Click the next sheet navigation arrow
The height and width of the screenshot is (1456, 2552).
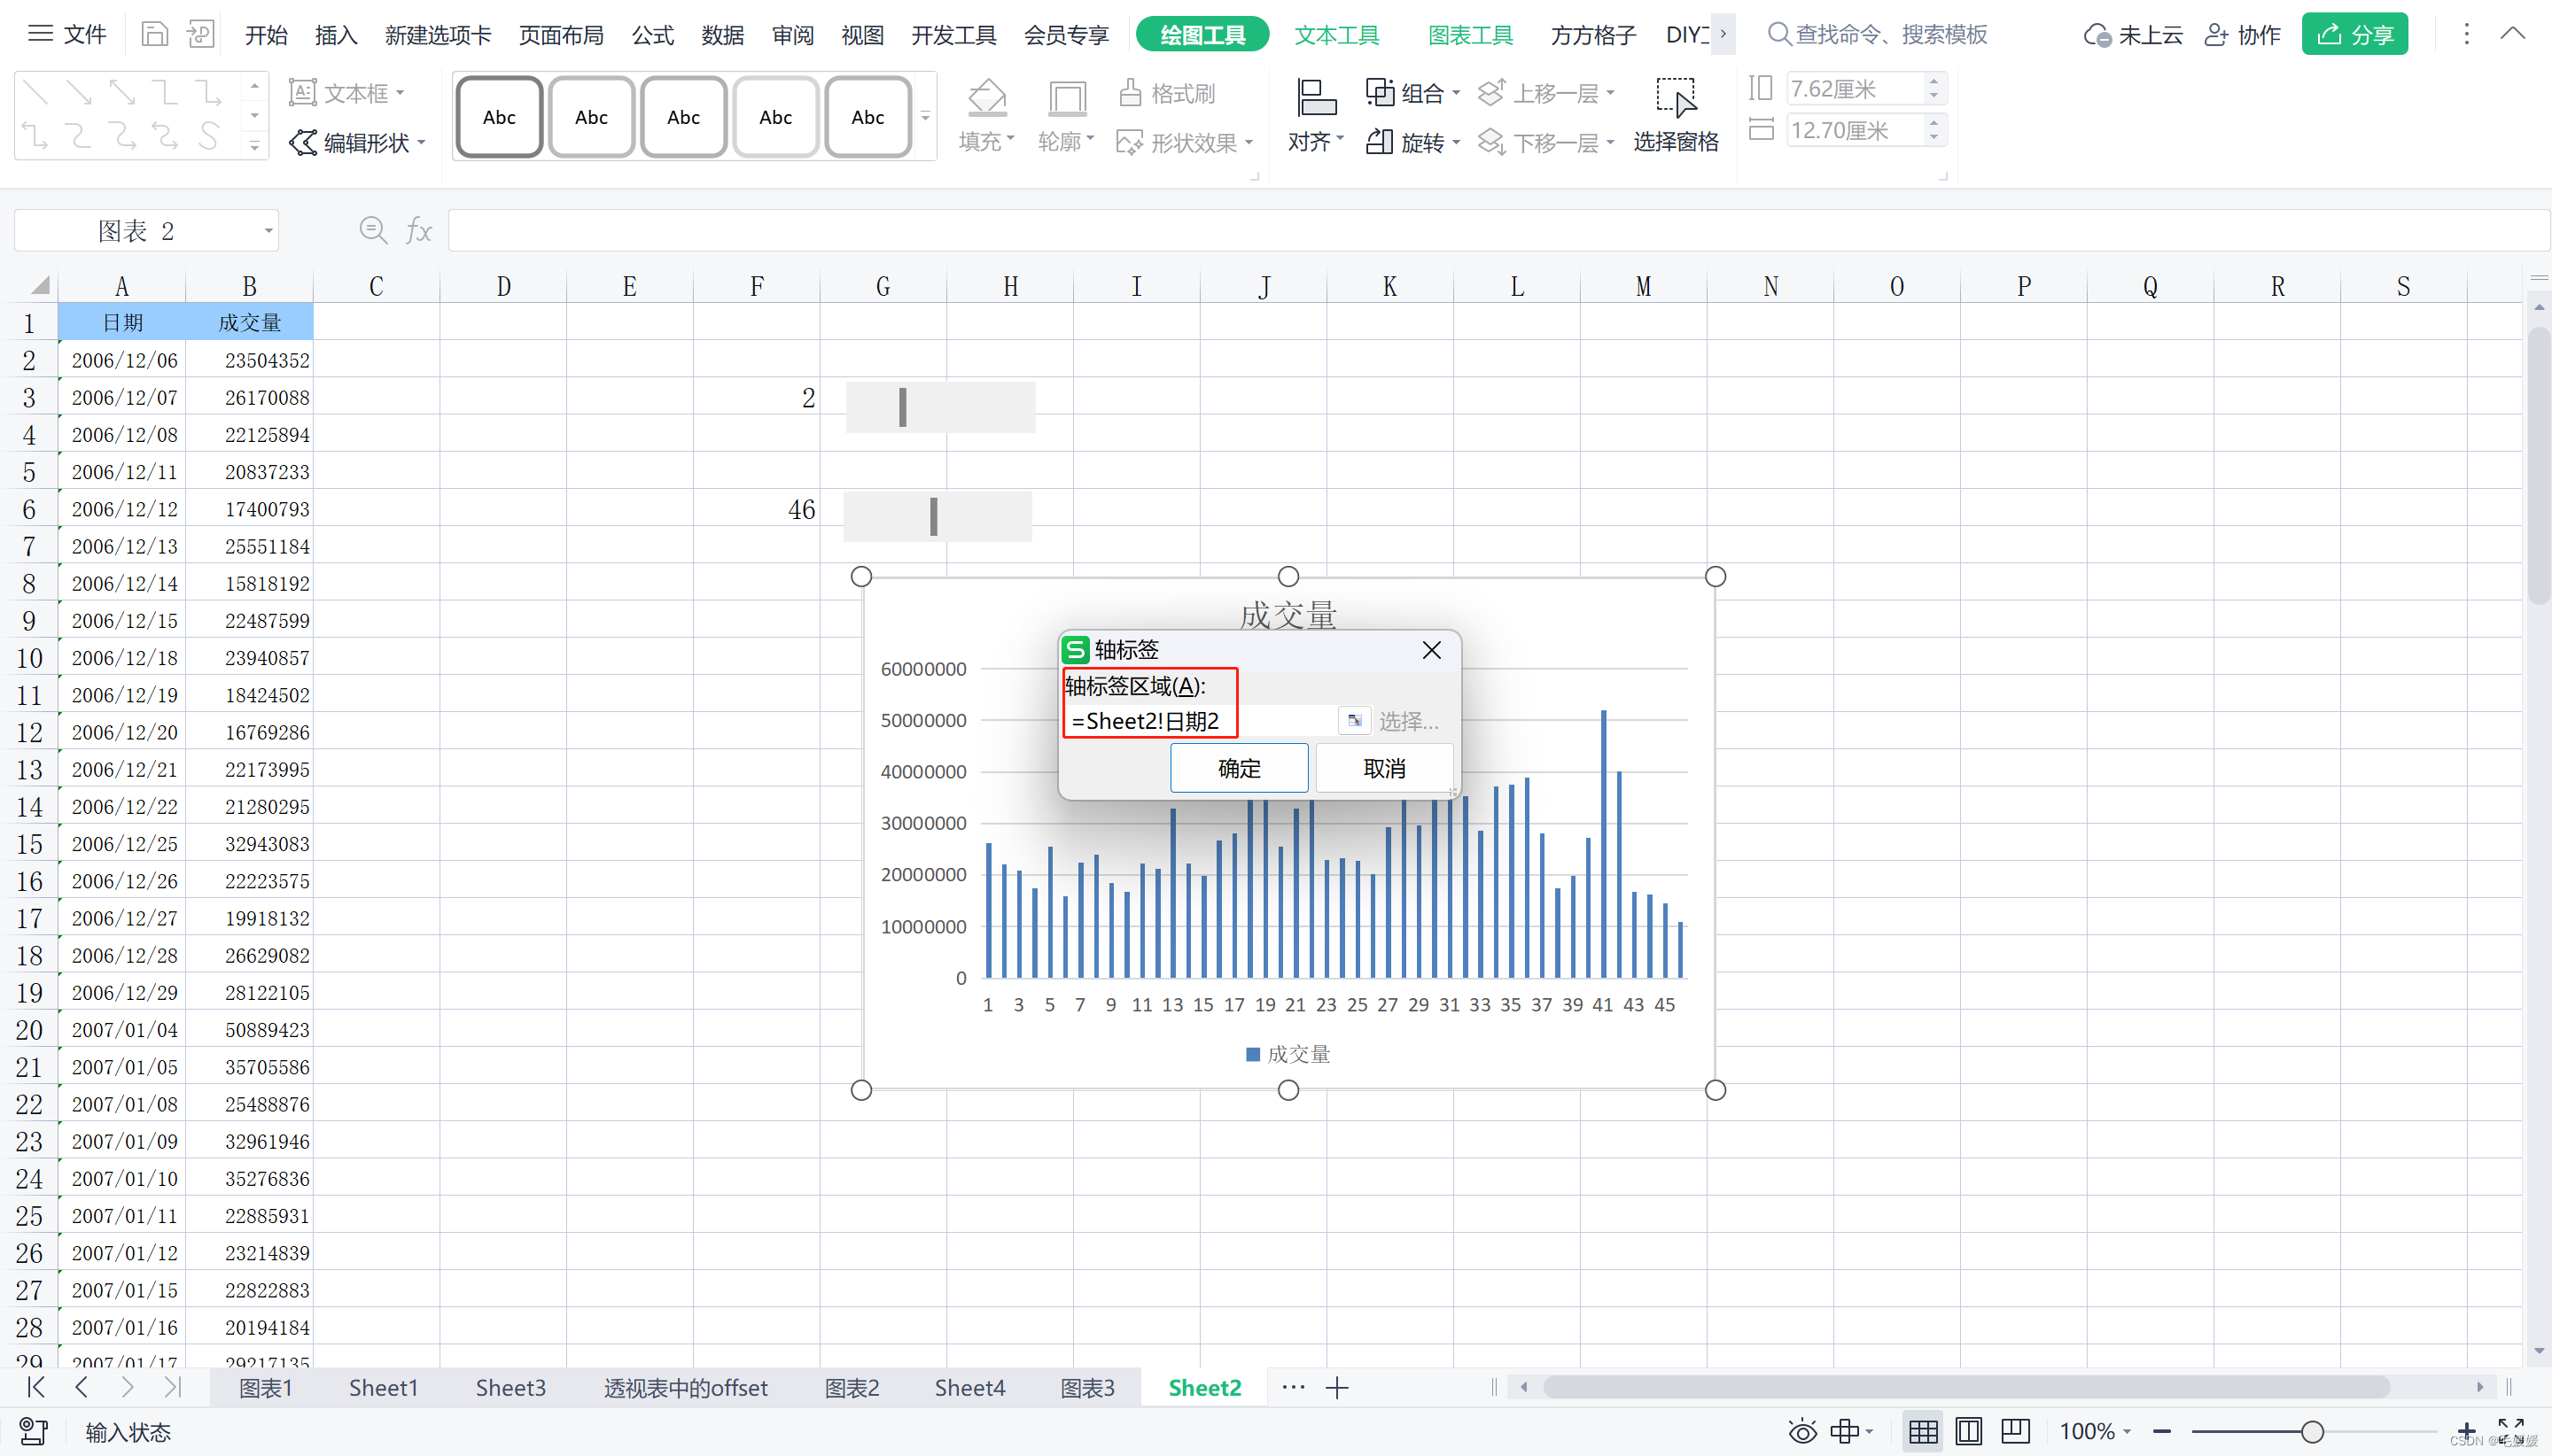tap(127, 1387)
